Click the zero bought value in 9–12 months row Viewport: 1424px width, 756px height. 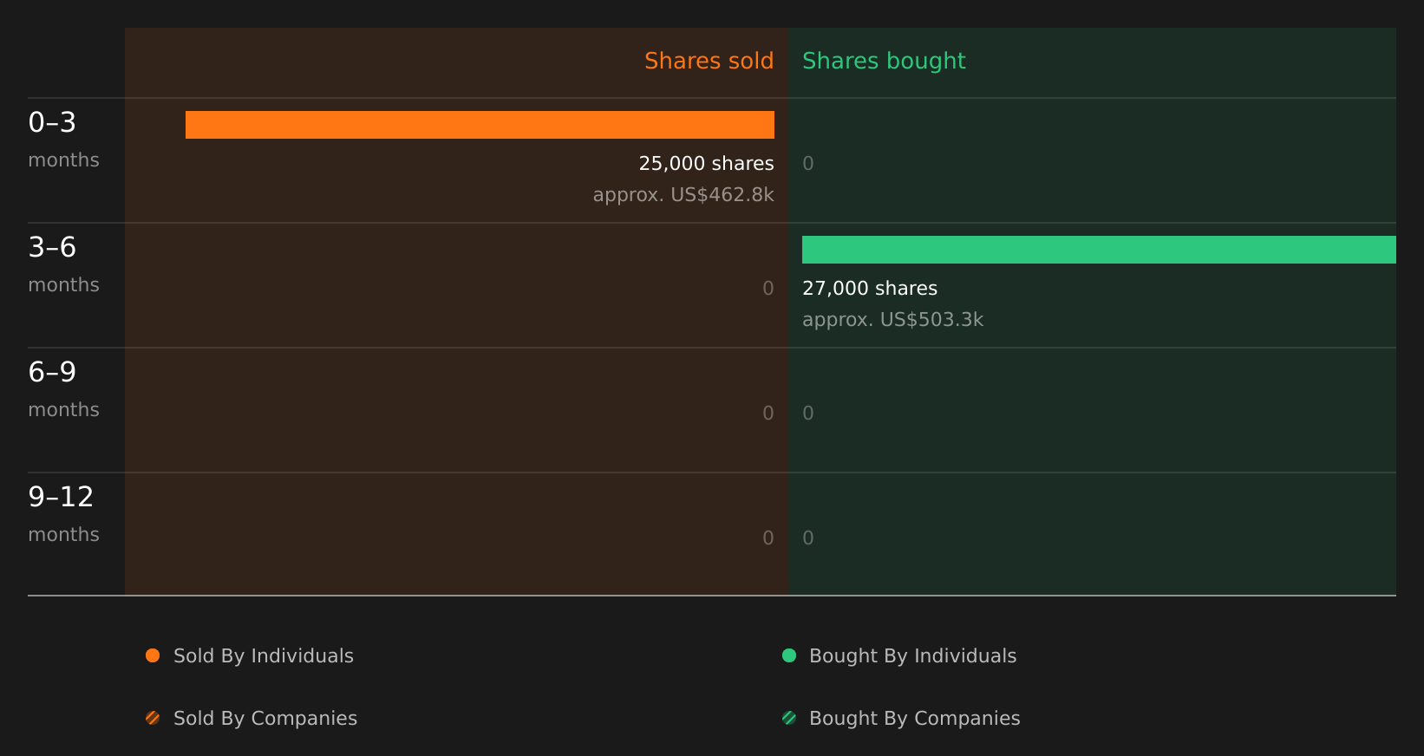click(x=808, y=538)
